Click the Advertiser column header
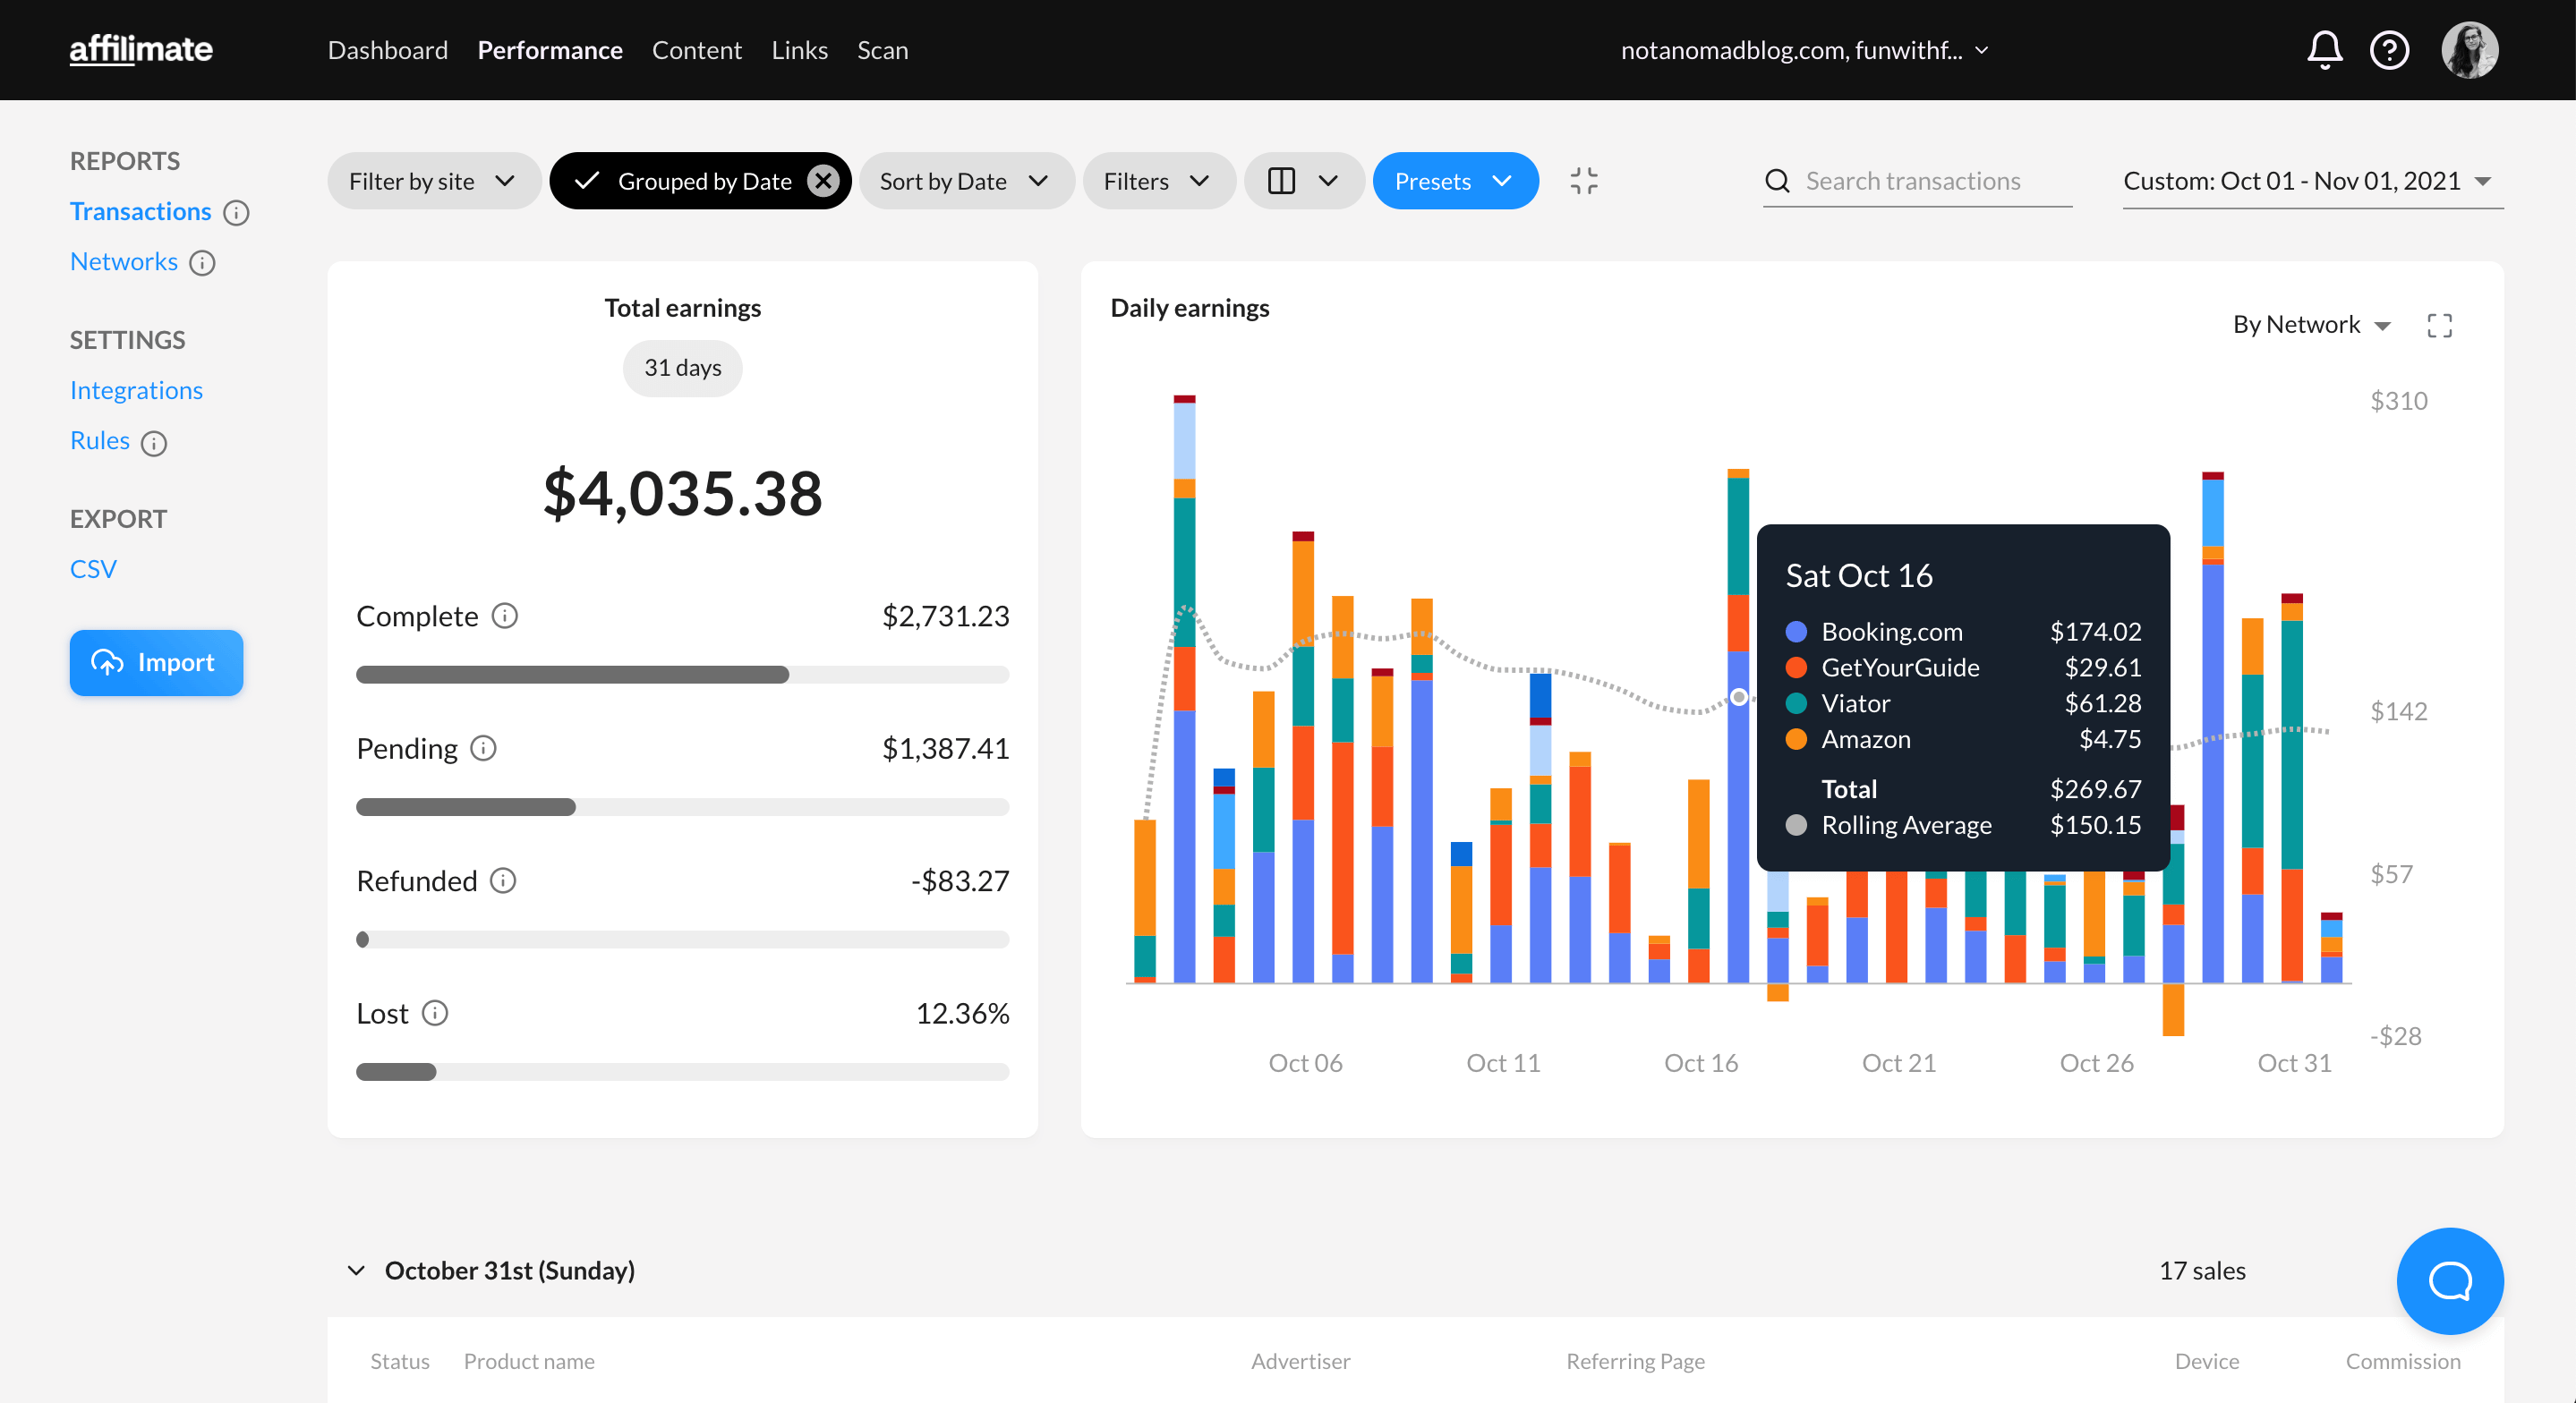The image size is (2576, 1403). (x=1300, y=1361)
